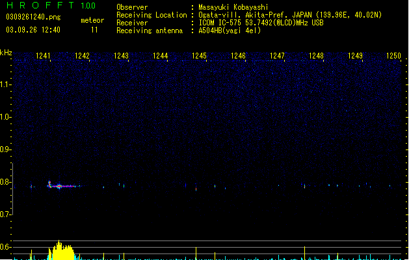This screenshot has height=260, width=409.
Task: Click the 0309261240.png filename text
Action: point(33,17)
